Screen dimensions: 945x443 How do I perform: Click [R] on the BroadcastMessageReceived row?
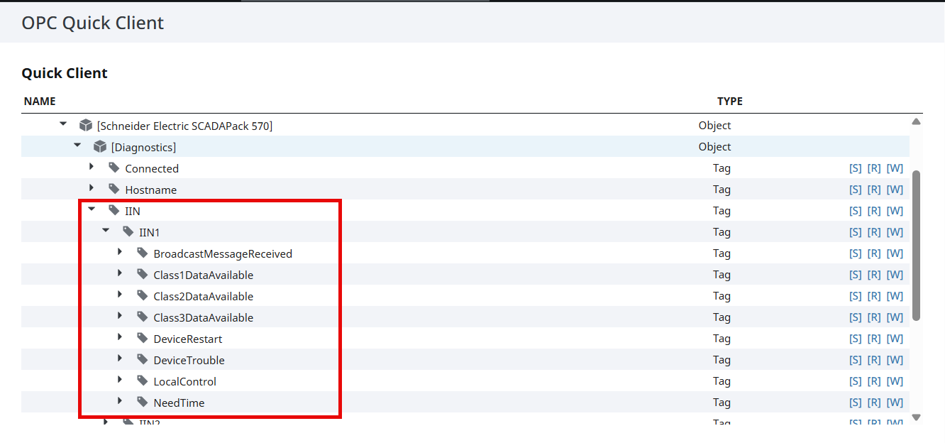click(874, 253)
